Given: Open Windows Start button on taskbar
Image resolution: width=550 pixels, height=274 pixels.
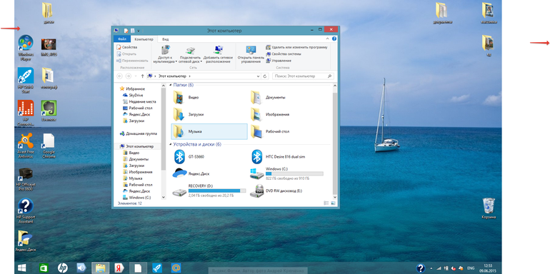Looking at the screenshot, I should 21,268.
